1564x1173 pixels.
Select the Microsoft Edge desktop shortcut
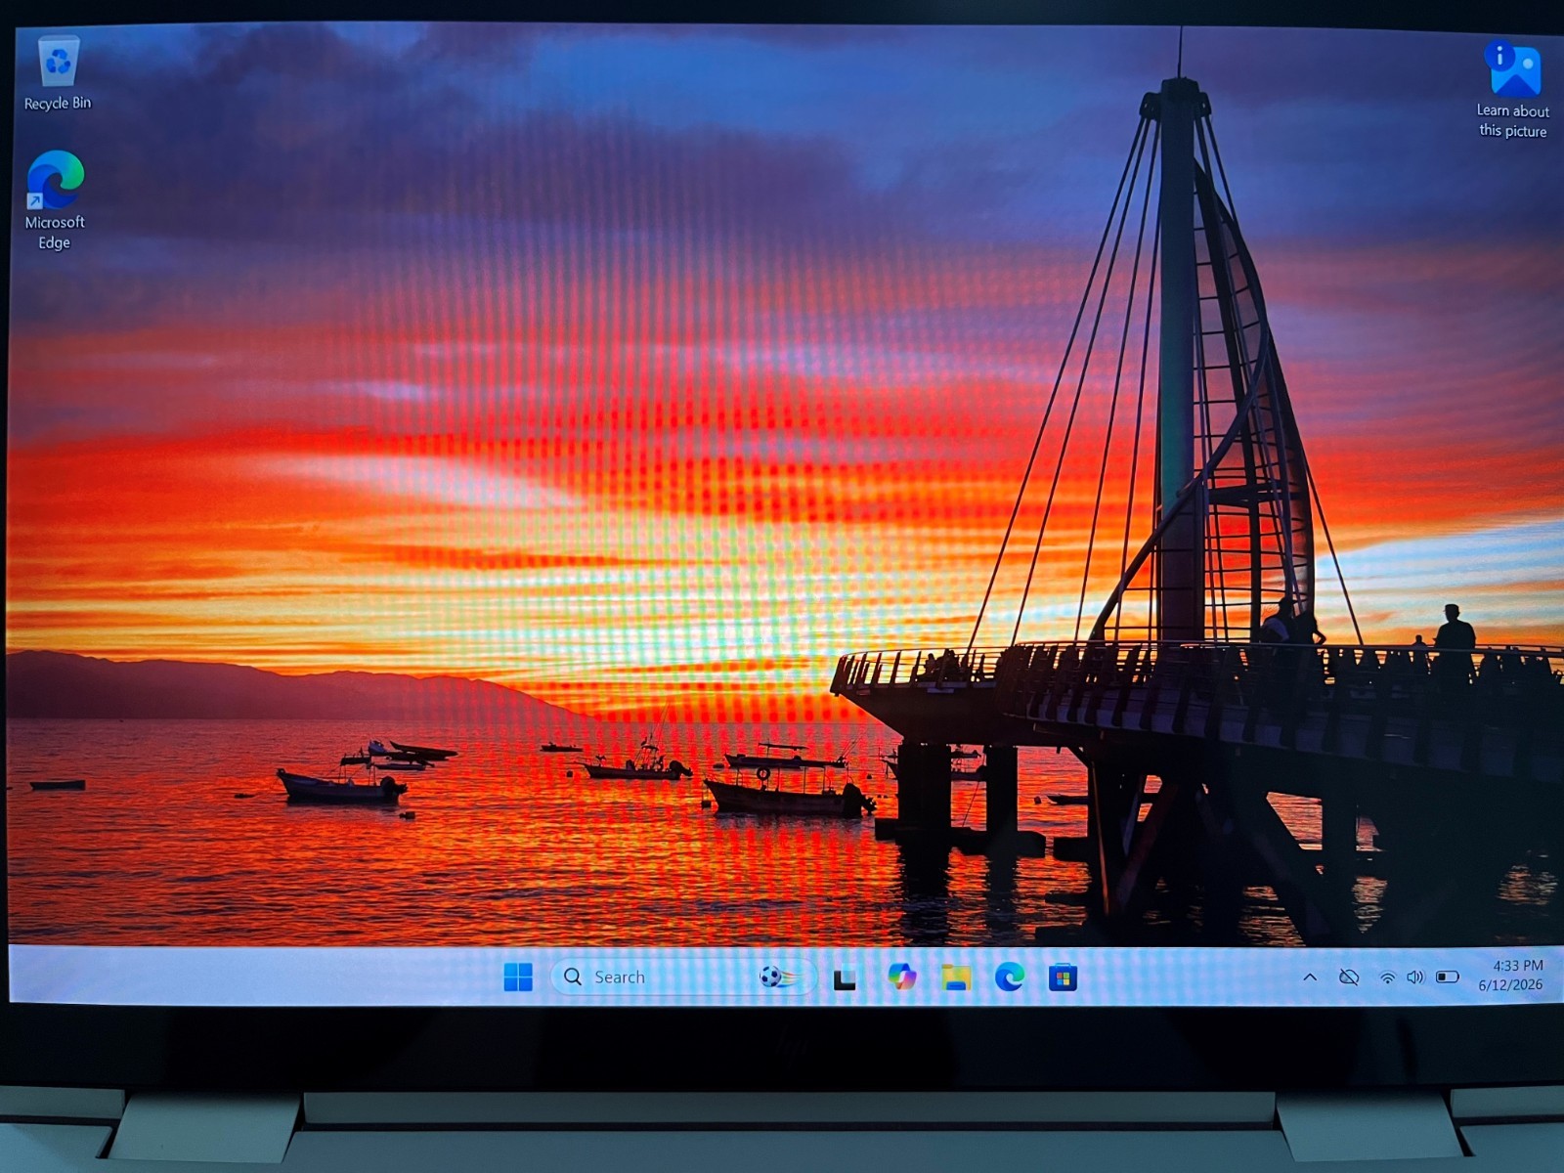[55, 200]
